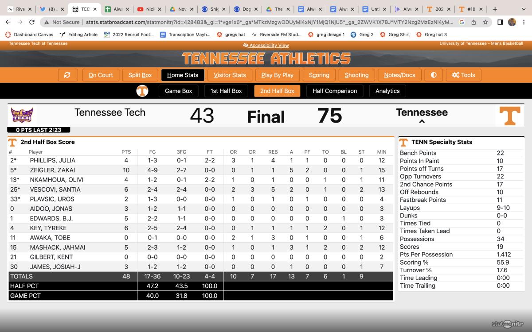Open Editing Article bookmark
Image resolution: width=532 pixels, height=332 pixels.
click(78, 35)
